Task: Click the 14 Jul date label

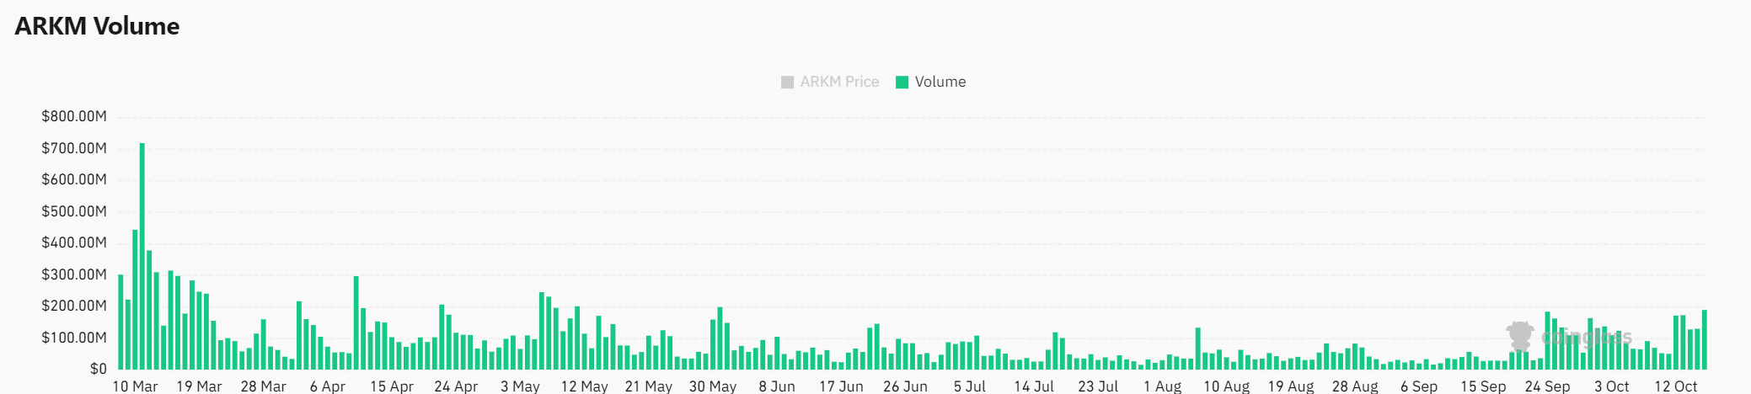Action: (1034, 386)
